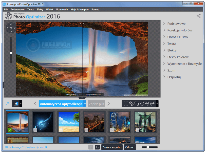This screenshot has width=206, height=153.
Task: Go to the previous image with left chevron
Action: click(x=35, y=104)
